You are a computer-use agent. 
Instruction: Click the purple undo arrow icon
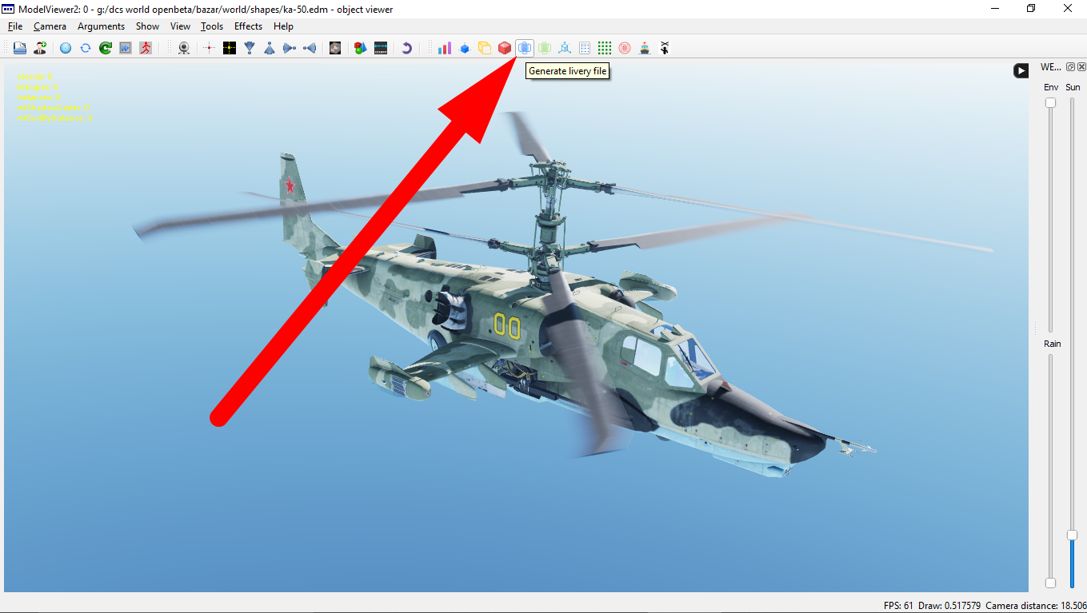[x=406, y=48]
